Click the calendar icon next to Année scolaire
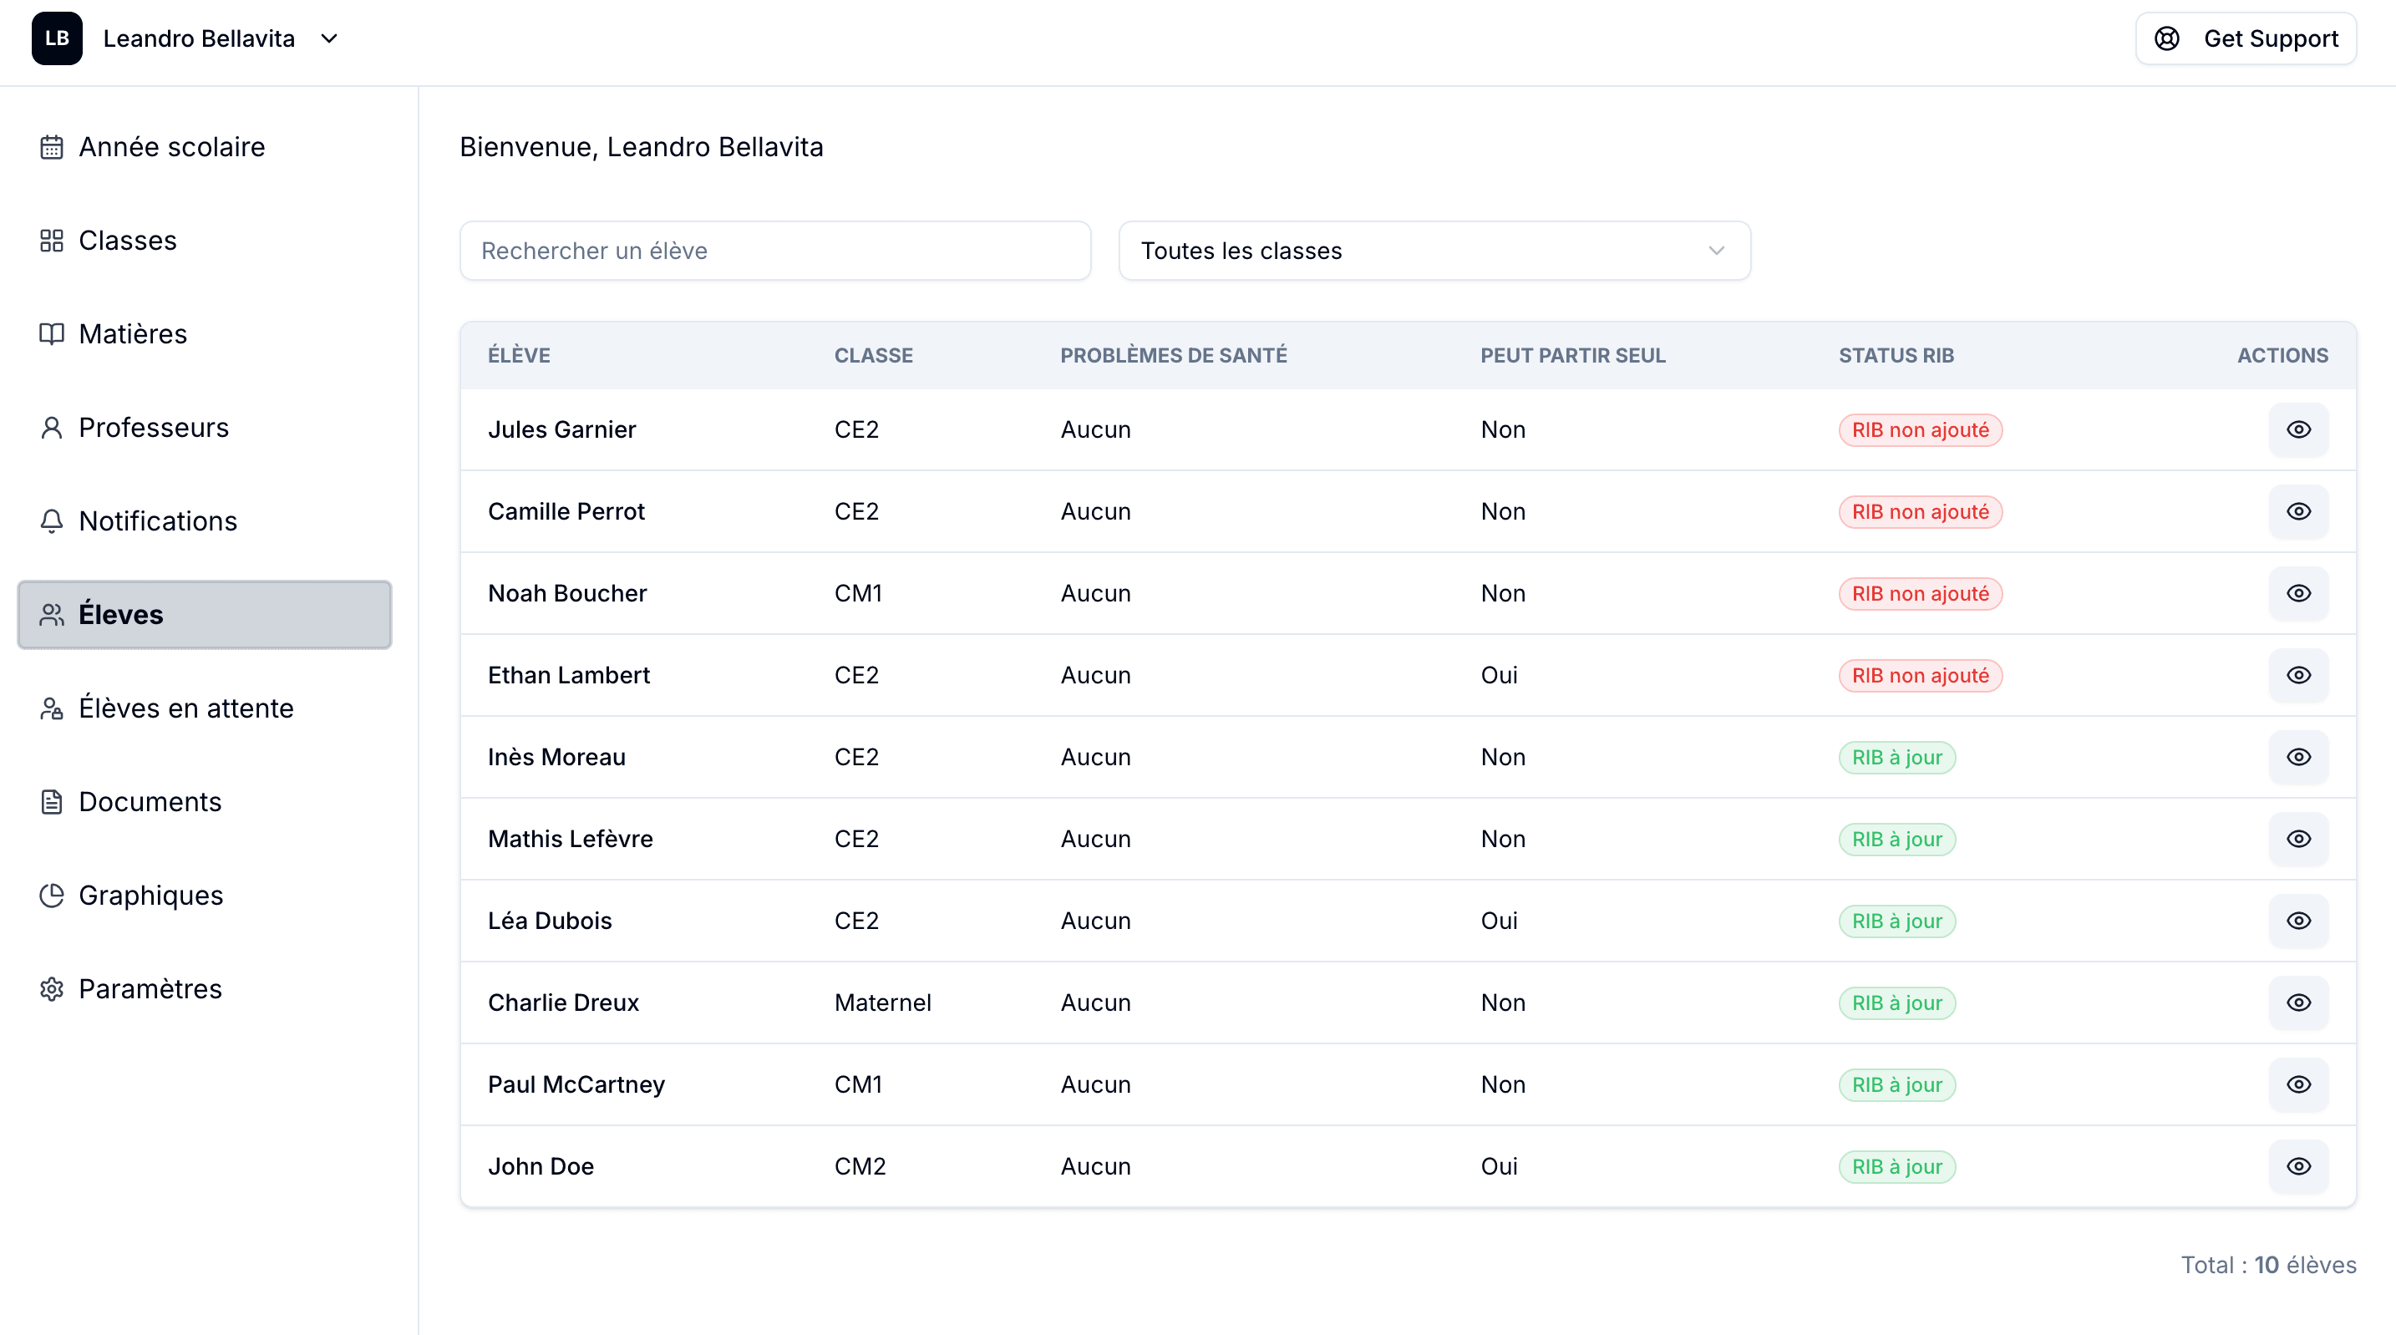This screenshot has height=1335, width=2396. tap(52, 147)
